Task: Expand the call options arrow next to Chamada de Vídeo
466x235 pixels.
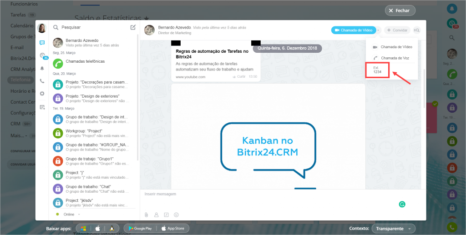Action: 378,30
